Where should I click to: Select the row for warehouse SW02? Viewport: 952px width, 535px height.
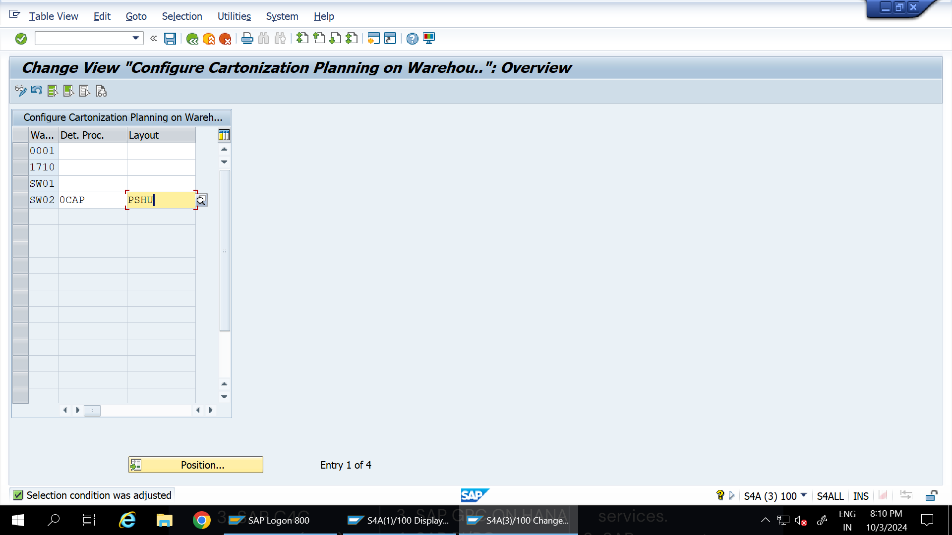coord(20,200)
